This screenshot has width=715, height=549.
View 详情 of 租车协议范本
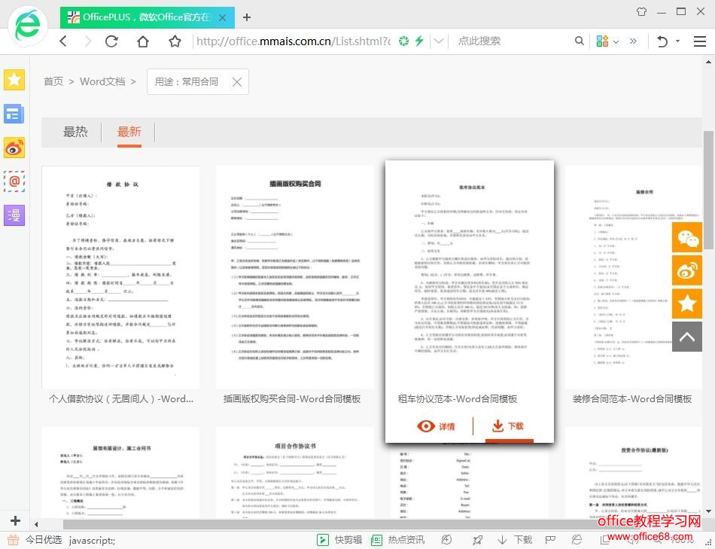click(x=436, y=426)
